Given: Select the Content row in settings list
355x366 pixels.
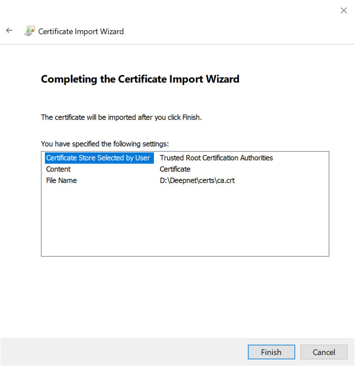Looking at the screenshot, I should click(58, 169).
